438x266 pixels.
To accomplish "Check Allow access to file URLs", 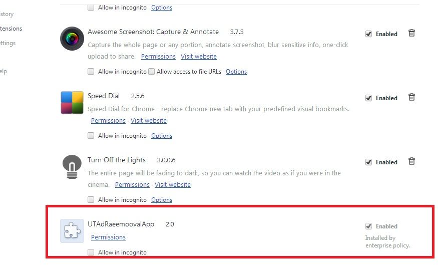I will [x=151, y=72].
